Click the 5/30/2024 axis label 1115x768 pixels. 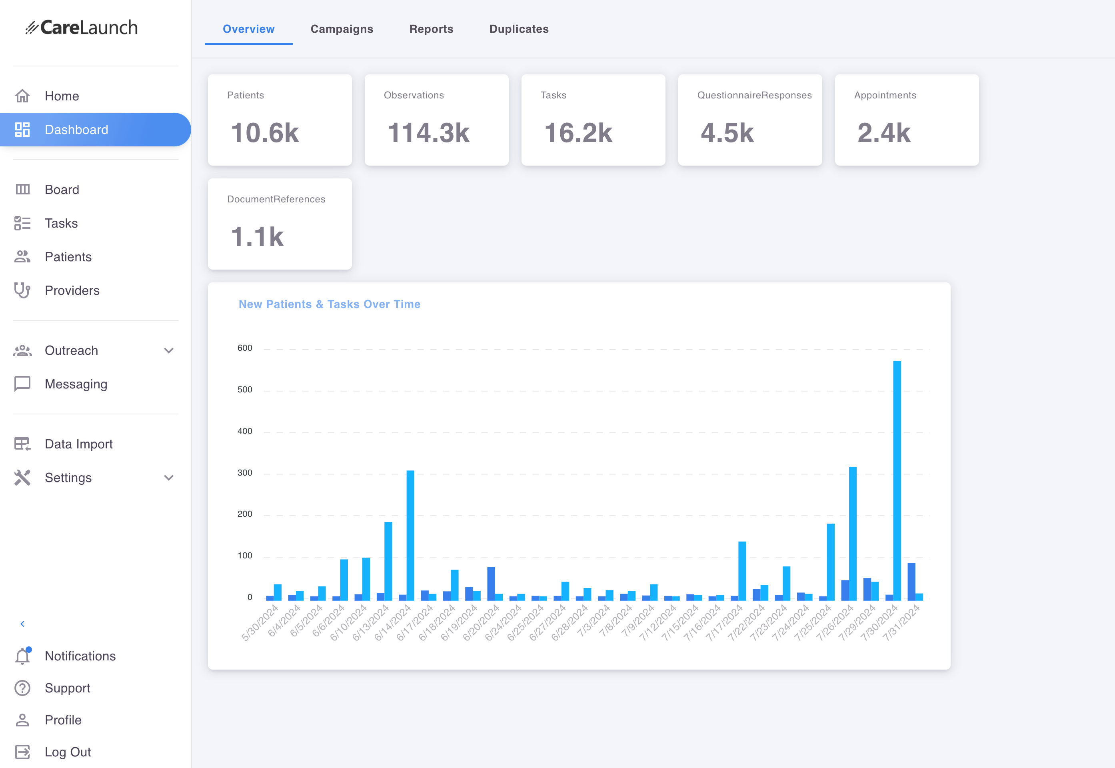pos(260,623)
